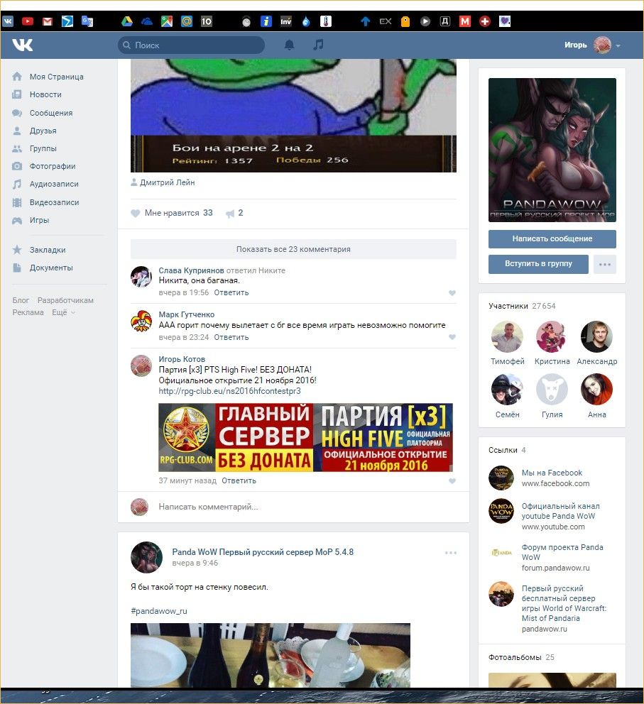
Task: Reply to Слава Куприянов's comment
Action: point(231,292)
